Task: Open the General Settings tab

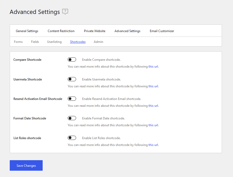Action: (x=27, y=31)
